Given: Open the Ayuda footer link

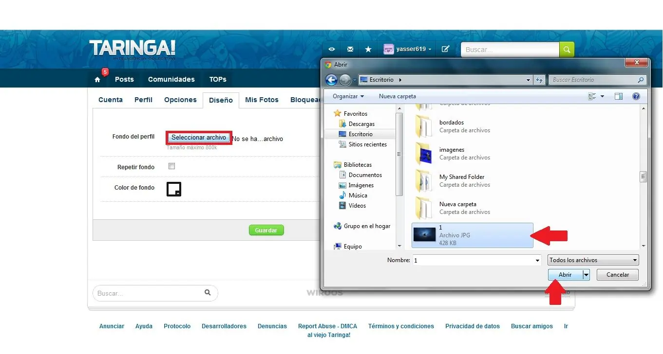Looking at the screenshot, I should (x=144, y=326).
